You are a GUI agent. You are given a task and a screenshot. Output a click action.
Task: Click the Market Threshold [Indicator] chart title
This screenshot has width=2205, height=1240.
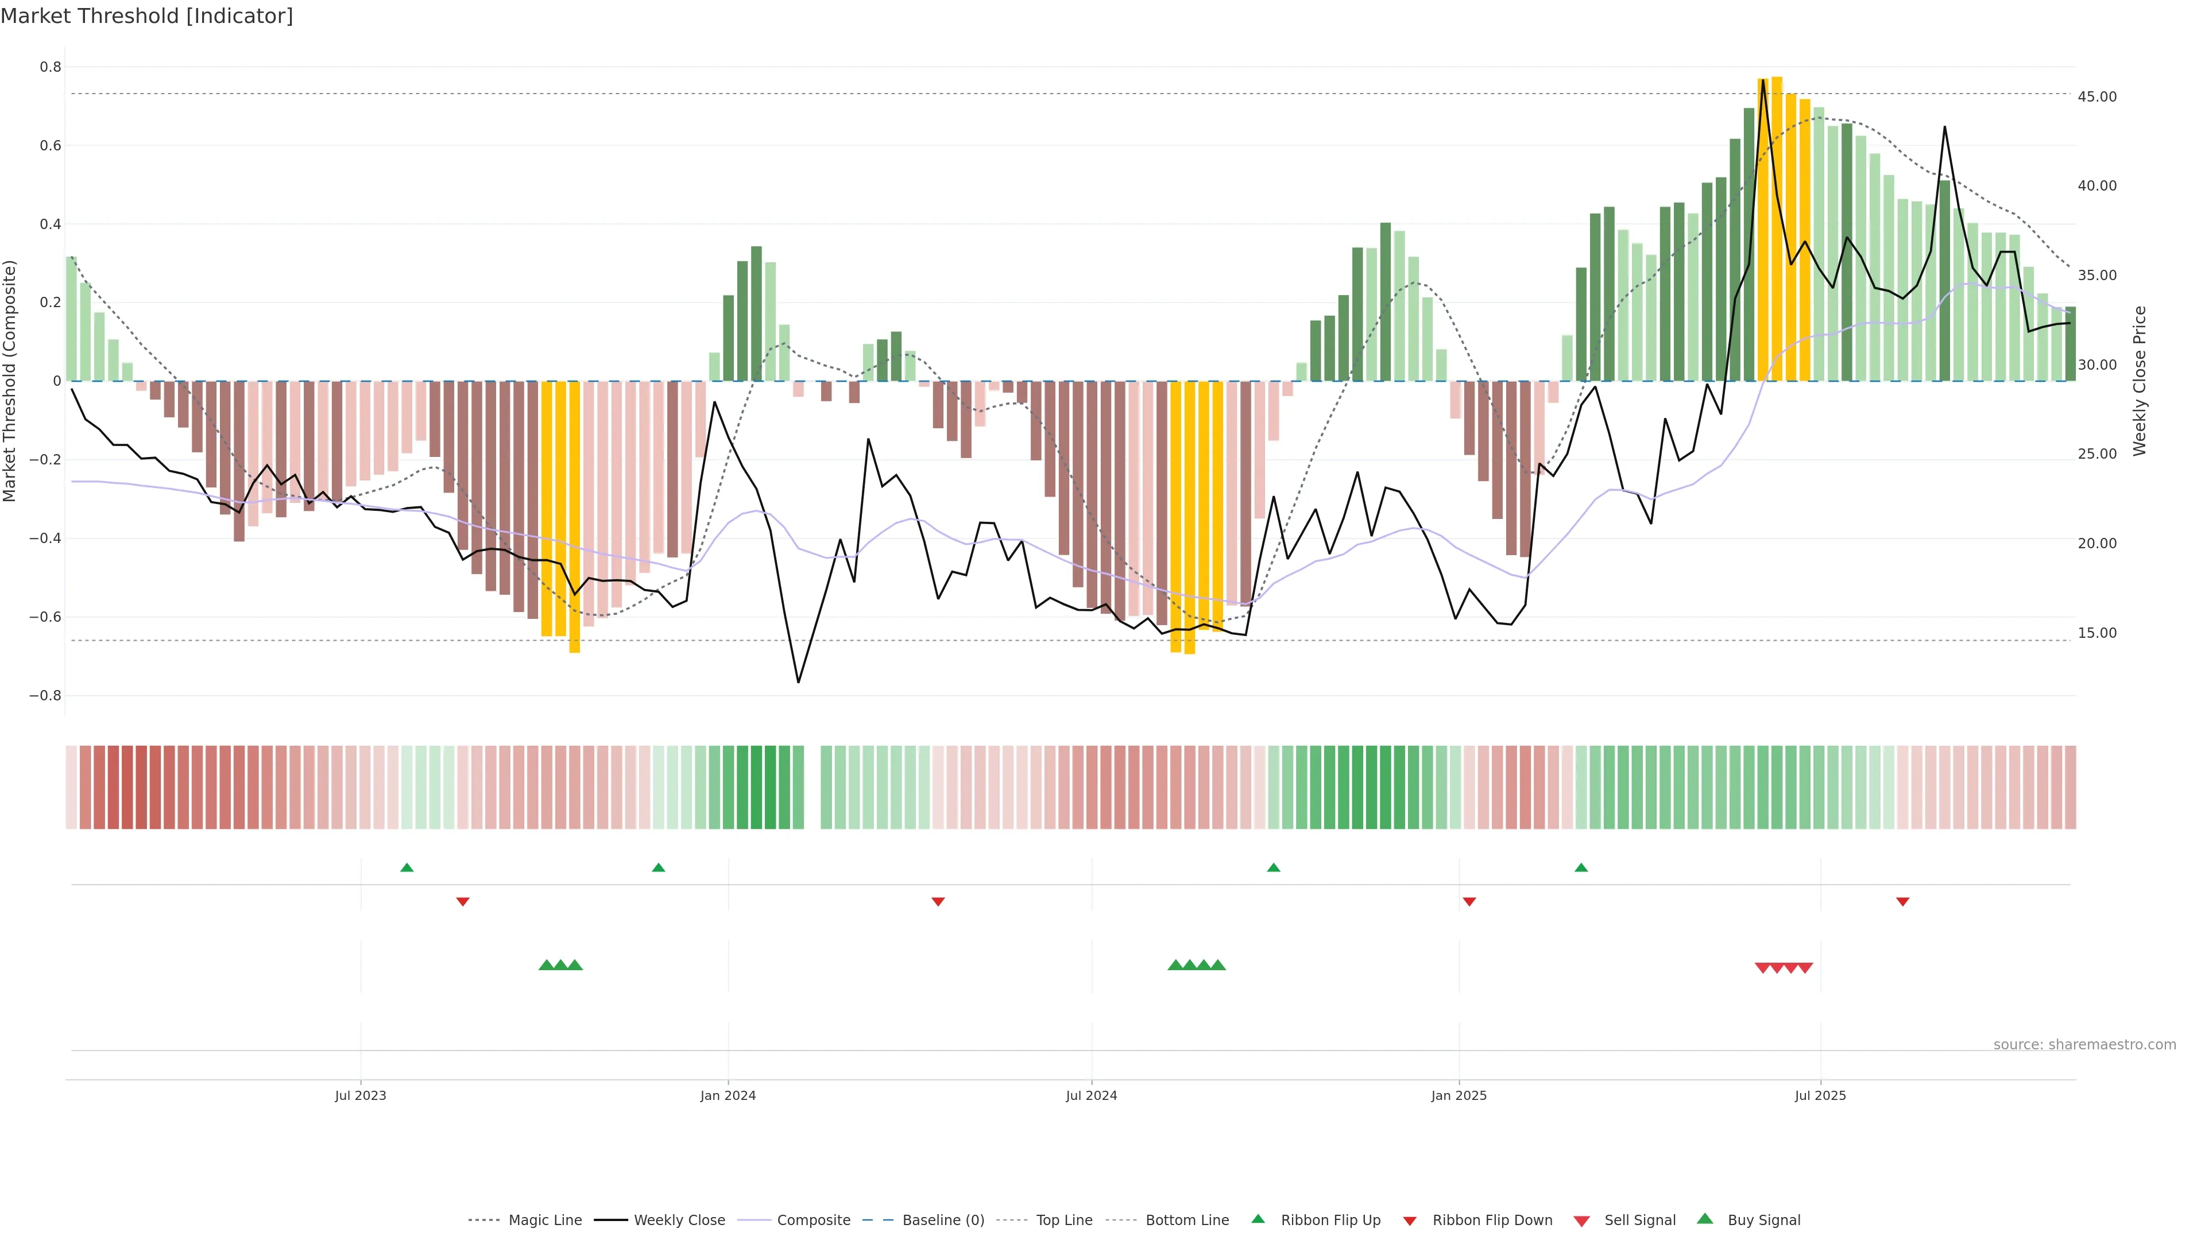tap(146, 16)
